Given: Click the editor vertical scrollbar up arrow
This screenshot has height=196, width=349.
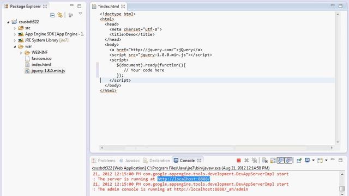Looking at the screenshot, I should click(338, 15).
